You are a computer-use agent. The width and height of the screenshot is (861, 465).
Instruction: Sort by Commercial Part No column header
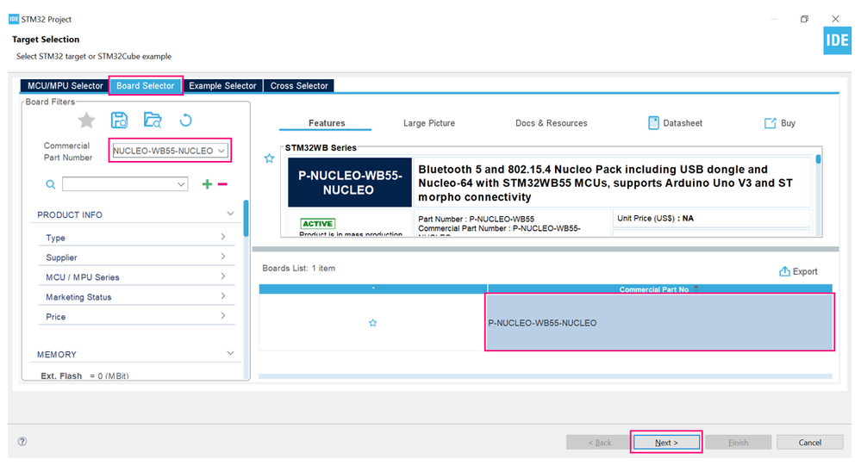coord(659,289)
